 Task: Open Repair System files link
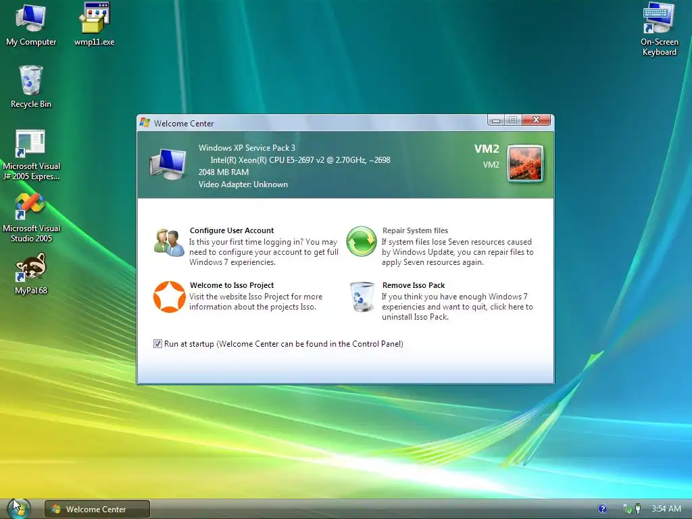click(x=416, y=230)
